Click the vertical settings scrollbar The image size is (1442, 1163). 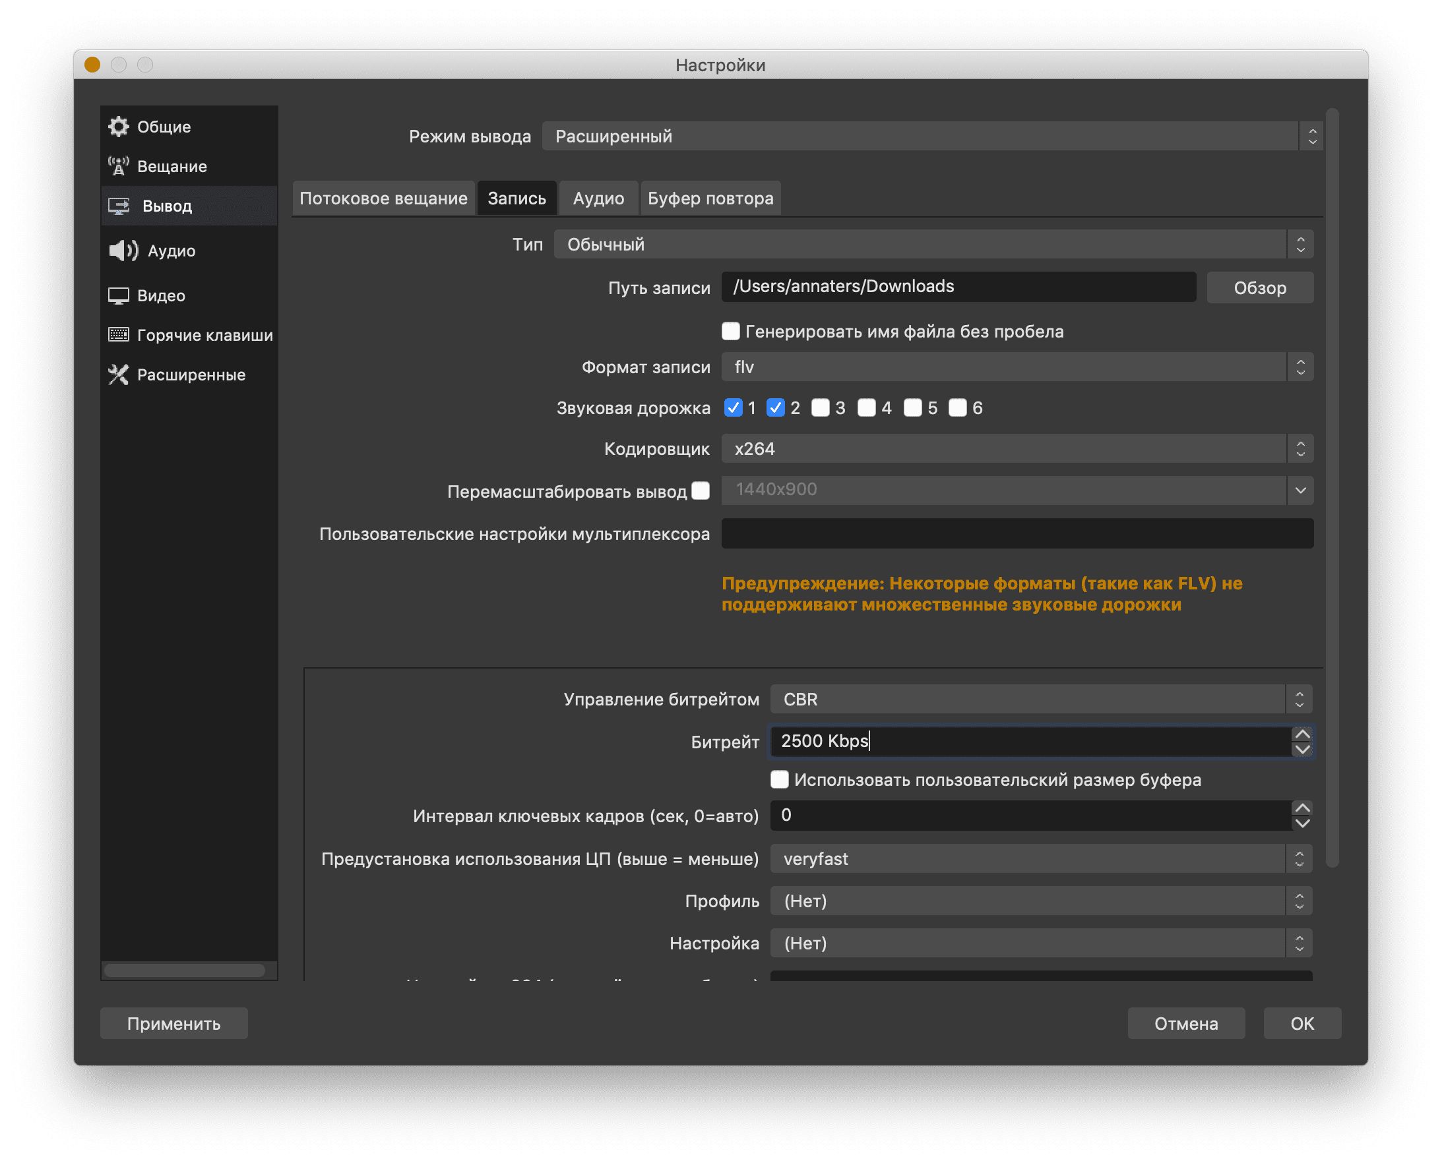pyautogui.click(x=1331, y=488)
